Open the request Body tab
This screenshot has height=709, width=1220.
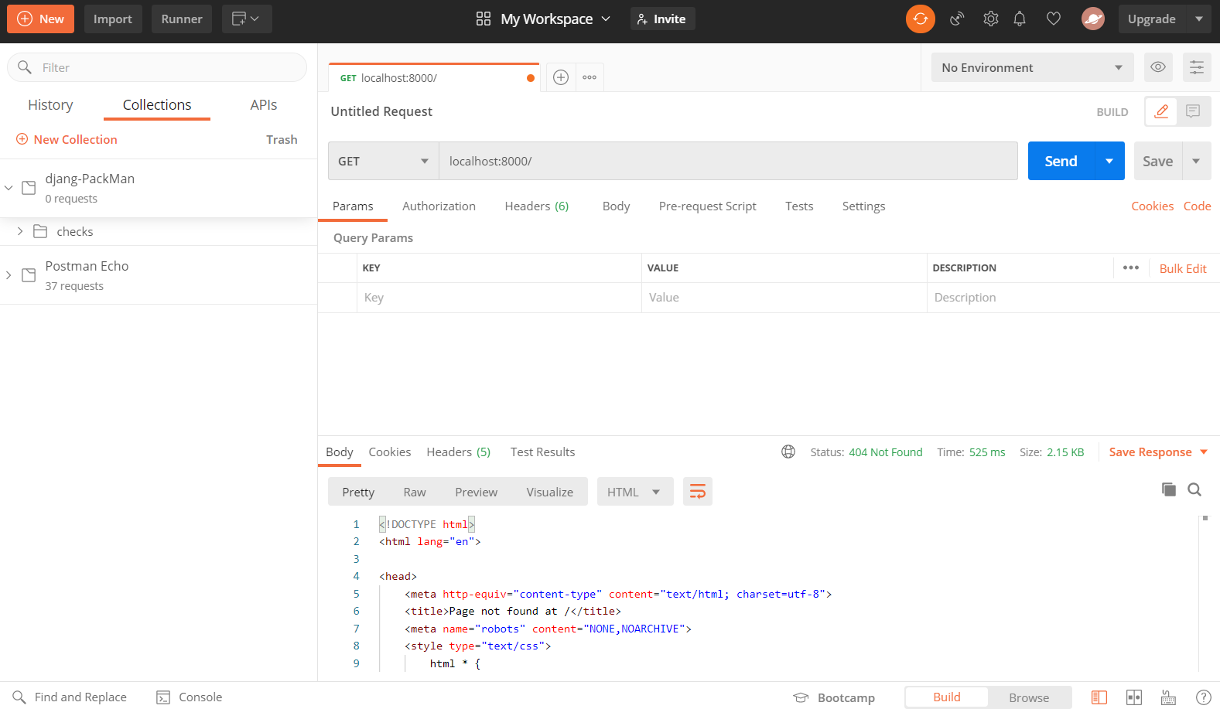point(616,206)
